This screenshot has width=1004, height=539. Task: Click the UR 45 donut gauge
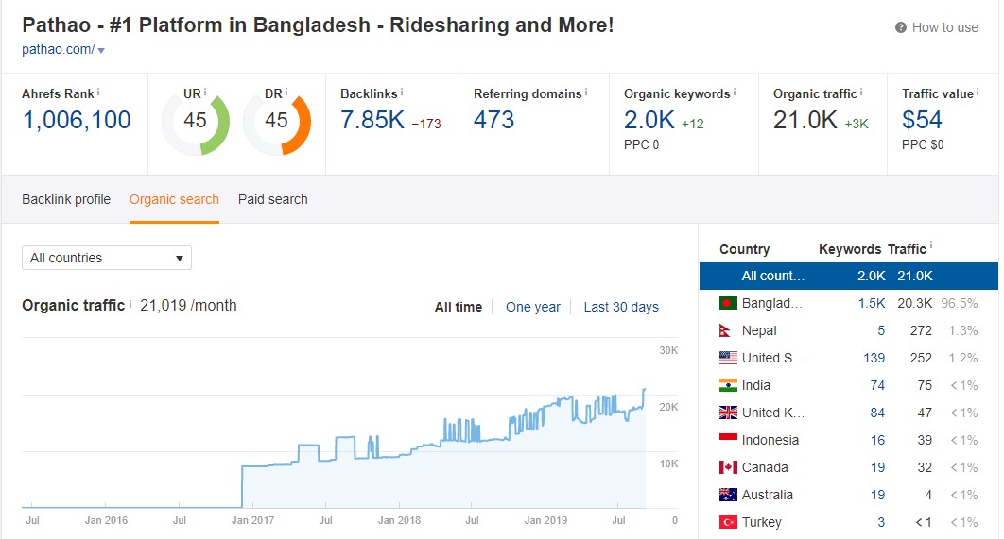pos(196,124)
